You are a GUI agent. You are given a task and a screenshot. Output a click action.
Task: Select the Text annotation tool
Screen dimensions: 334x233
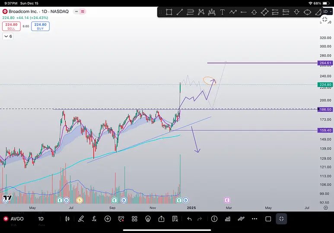pyautogui.click(x=222, y=12)
